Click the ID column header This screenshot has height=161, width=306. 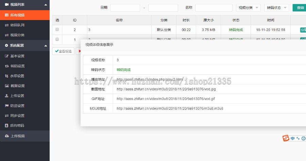click(x=75, y=20)
